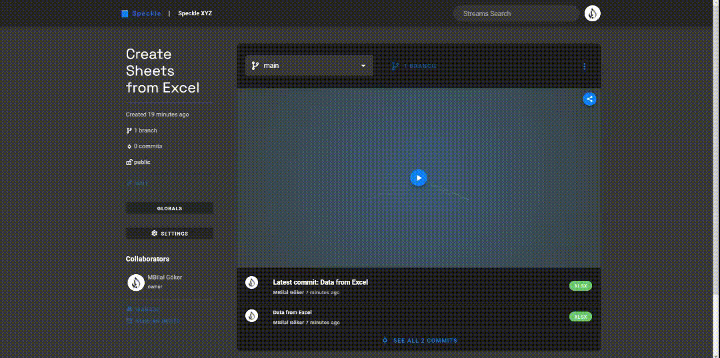720x358 pixels.
Task: Open stream Settings
Action: tap(169, 234)
